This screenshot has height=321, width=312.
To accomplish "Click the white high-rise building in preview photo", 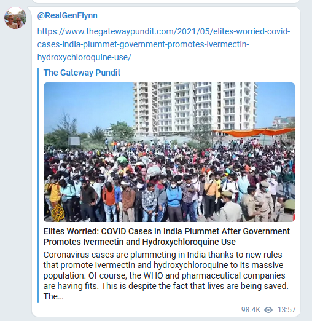I will click(195, 108).
